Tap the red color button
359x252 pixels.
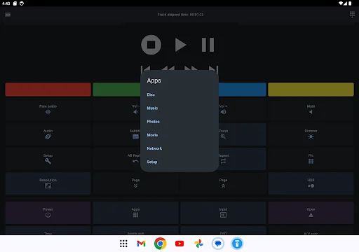coord(48,90)
